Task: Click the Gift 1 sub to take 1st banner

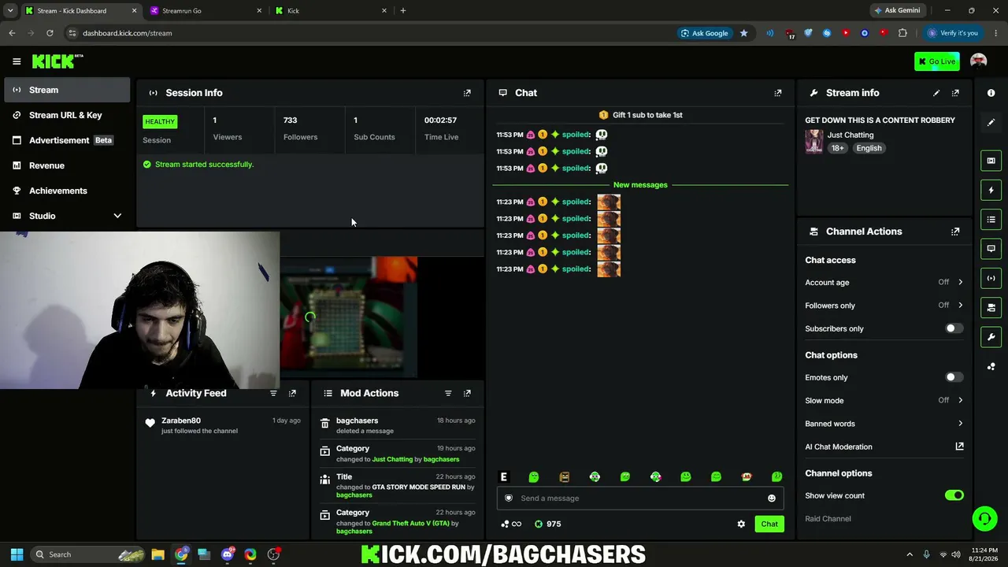Action: click(x=640, y=115)
